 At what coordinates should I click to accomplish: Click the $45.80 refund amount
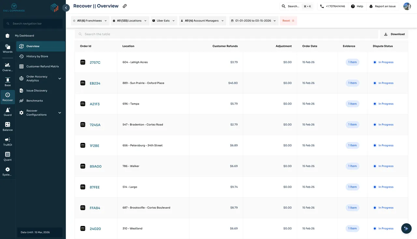click(x=233, y=83)
